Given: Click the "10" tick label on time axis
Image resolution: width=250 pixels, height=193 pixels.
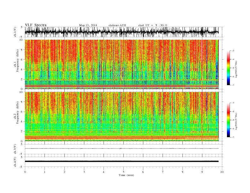Looking at the screenshot, I should tap(222, 172).
